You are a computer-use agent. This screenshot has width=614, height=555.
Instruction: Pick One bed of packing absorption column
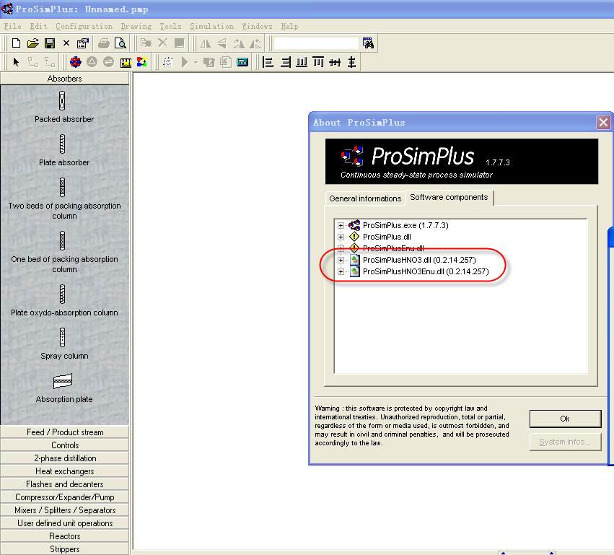[x=64, y=252]
